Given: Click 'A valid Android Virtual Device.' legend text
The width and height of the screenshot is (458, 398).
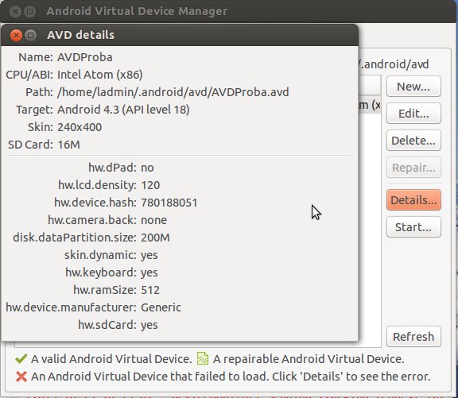Looking at the screenshot, I should tap(111, 359).
